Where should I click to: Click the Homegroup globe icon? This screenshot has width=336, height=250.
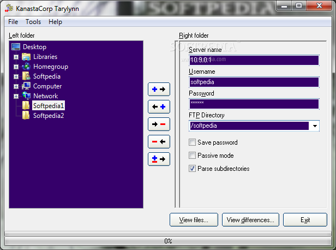coord(26,67)
